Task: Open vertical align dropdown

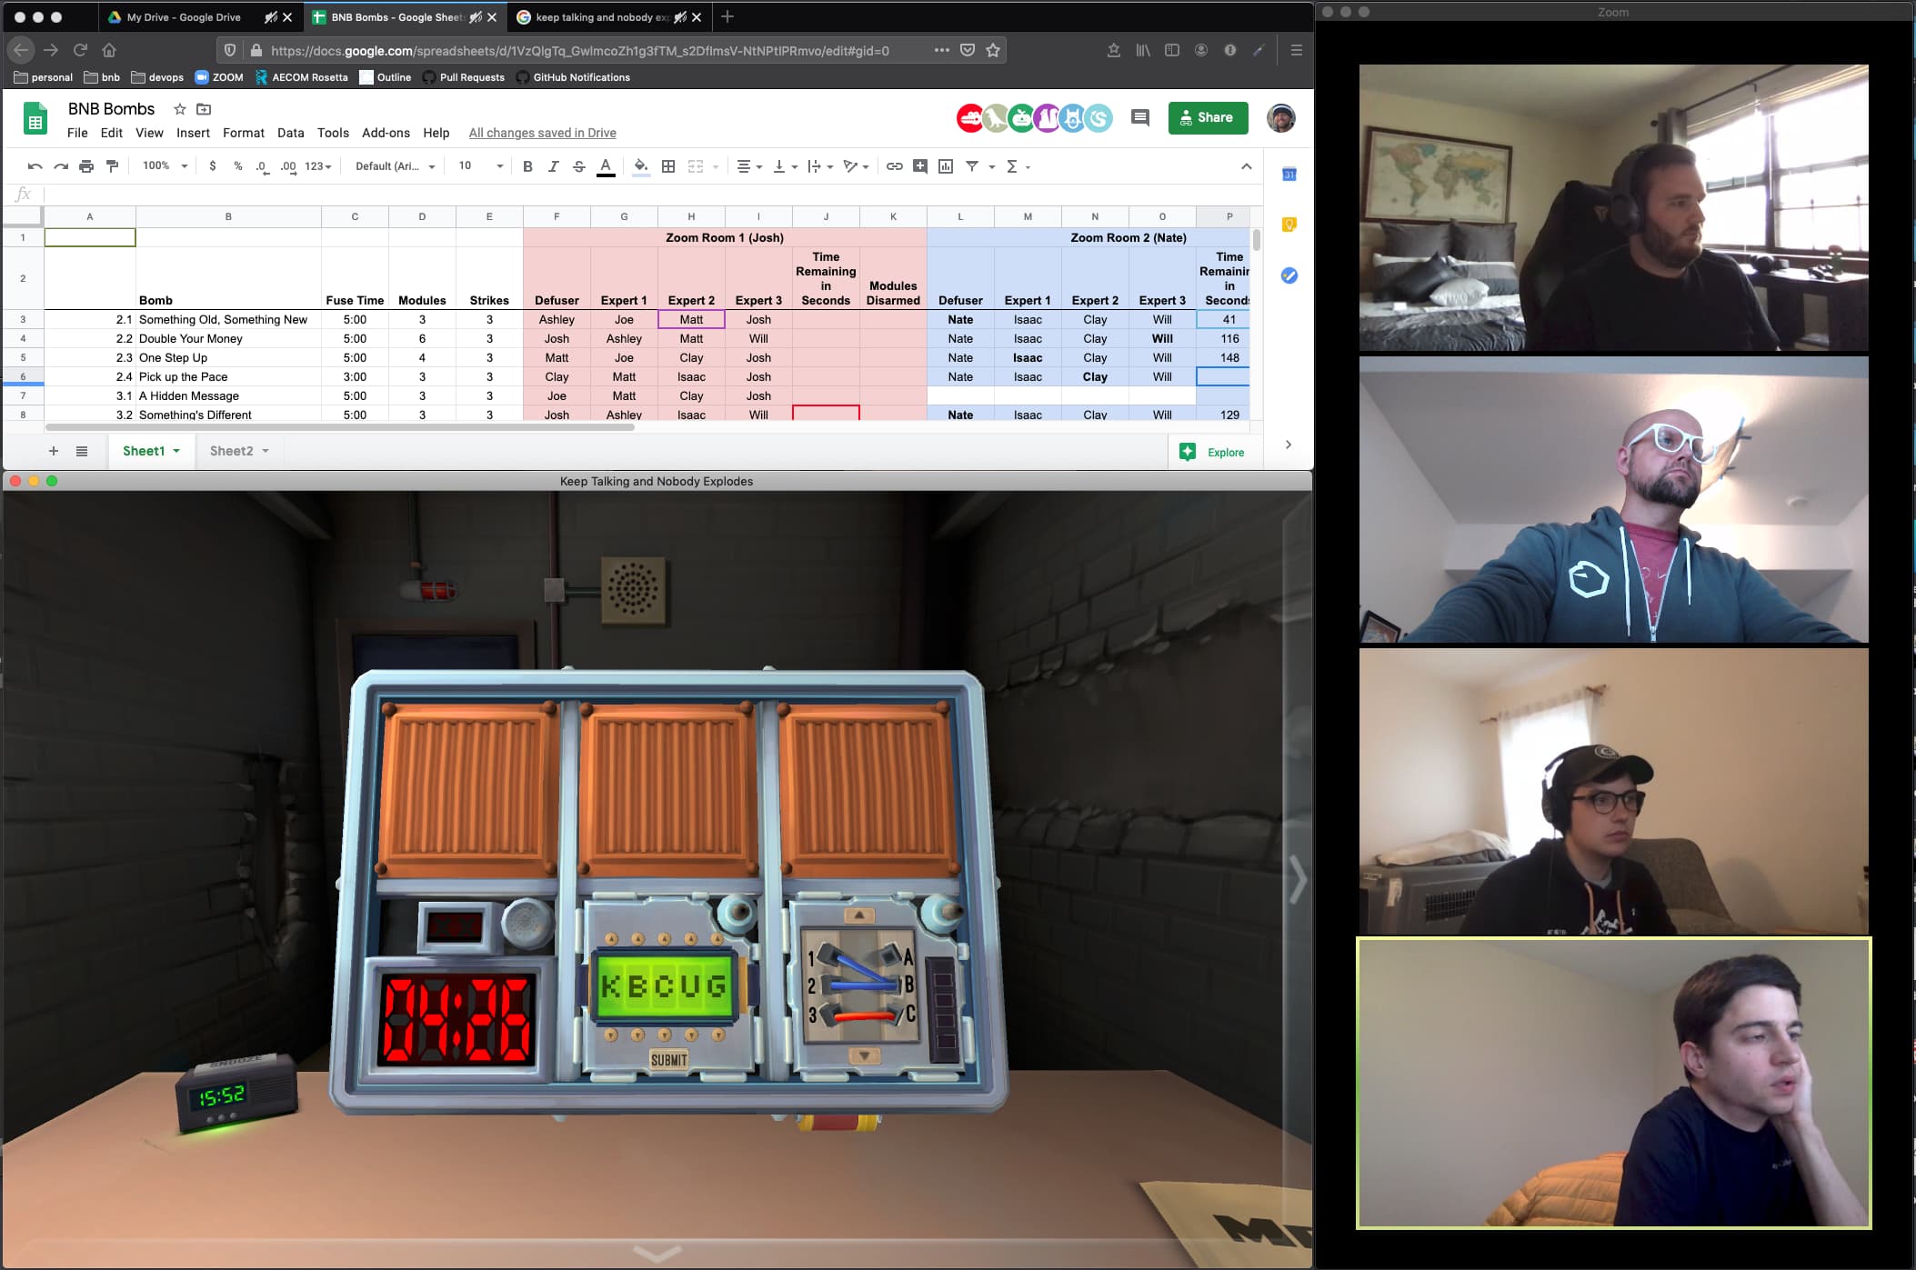Action: click(x=785, y=166)
